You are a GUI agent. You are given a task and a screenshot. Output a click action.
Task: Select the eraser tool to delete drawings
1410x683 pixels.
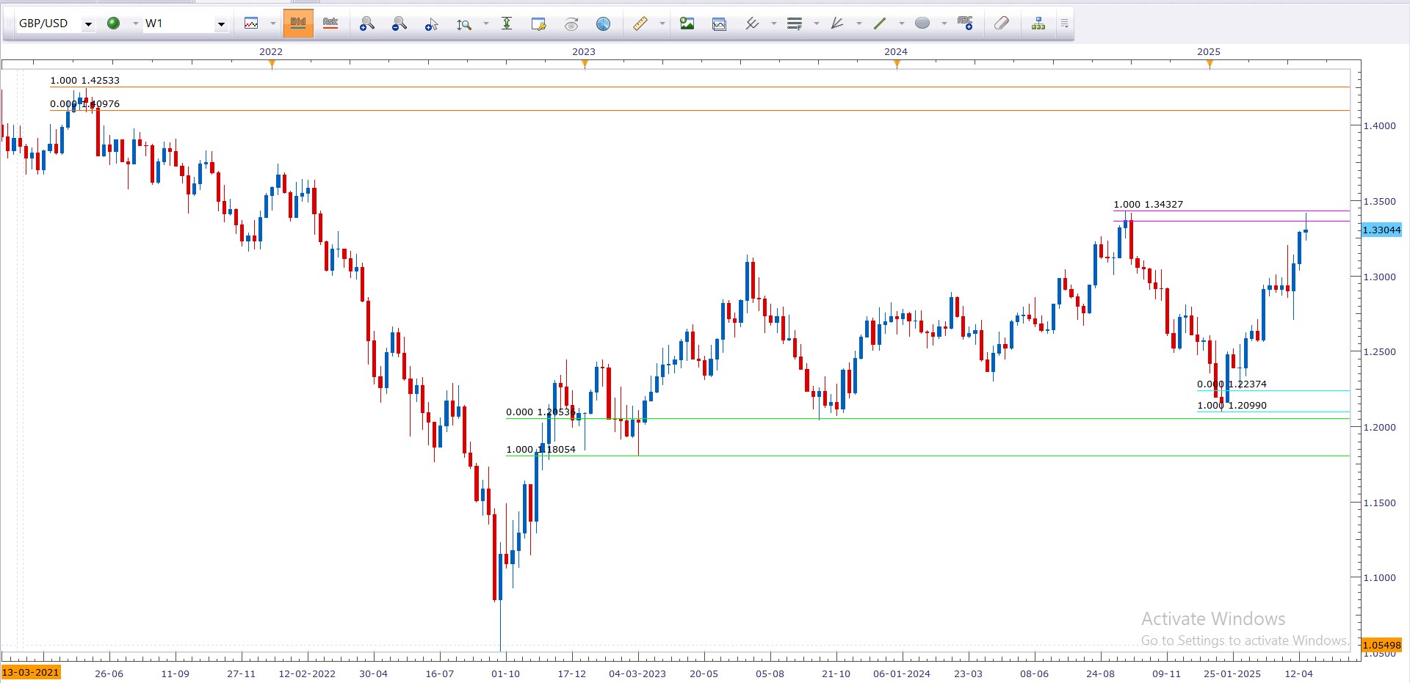[x=1002, y=24]
